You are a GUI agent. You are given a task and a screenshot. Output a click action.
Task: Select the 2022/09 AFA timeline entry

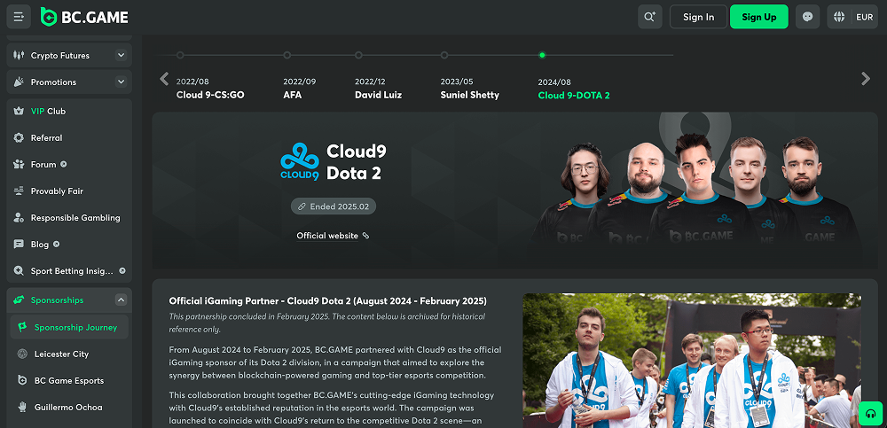(x=300, y=89)
